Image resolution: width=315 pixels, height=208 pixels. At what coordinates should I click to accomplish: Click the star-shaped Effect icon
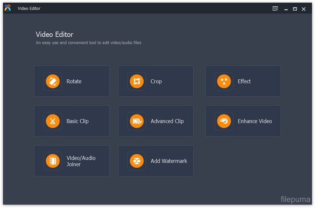click(224, 81)
